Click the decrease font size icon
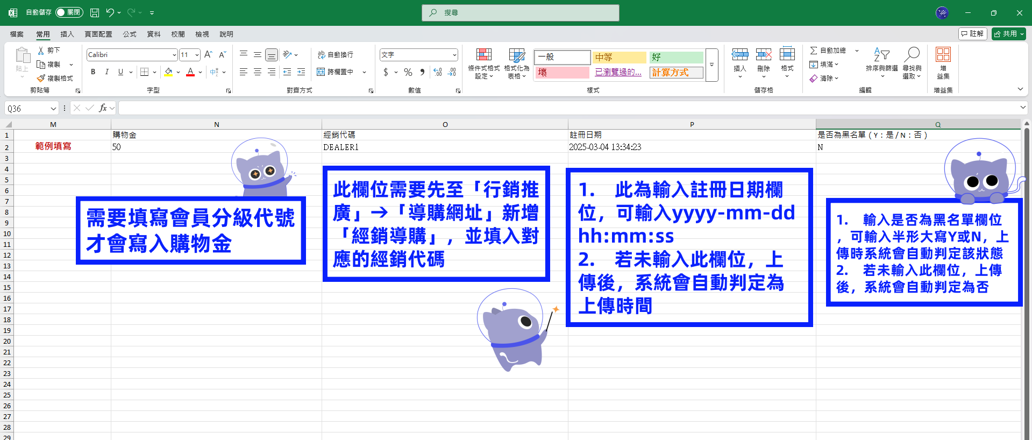Viewport: 1032px width, 440px height. coord(222,54)
